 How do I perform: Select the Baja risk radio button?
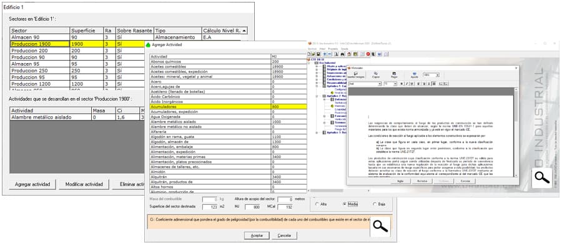[375, 204]
